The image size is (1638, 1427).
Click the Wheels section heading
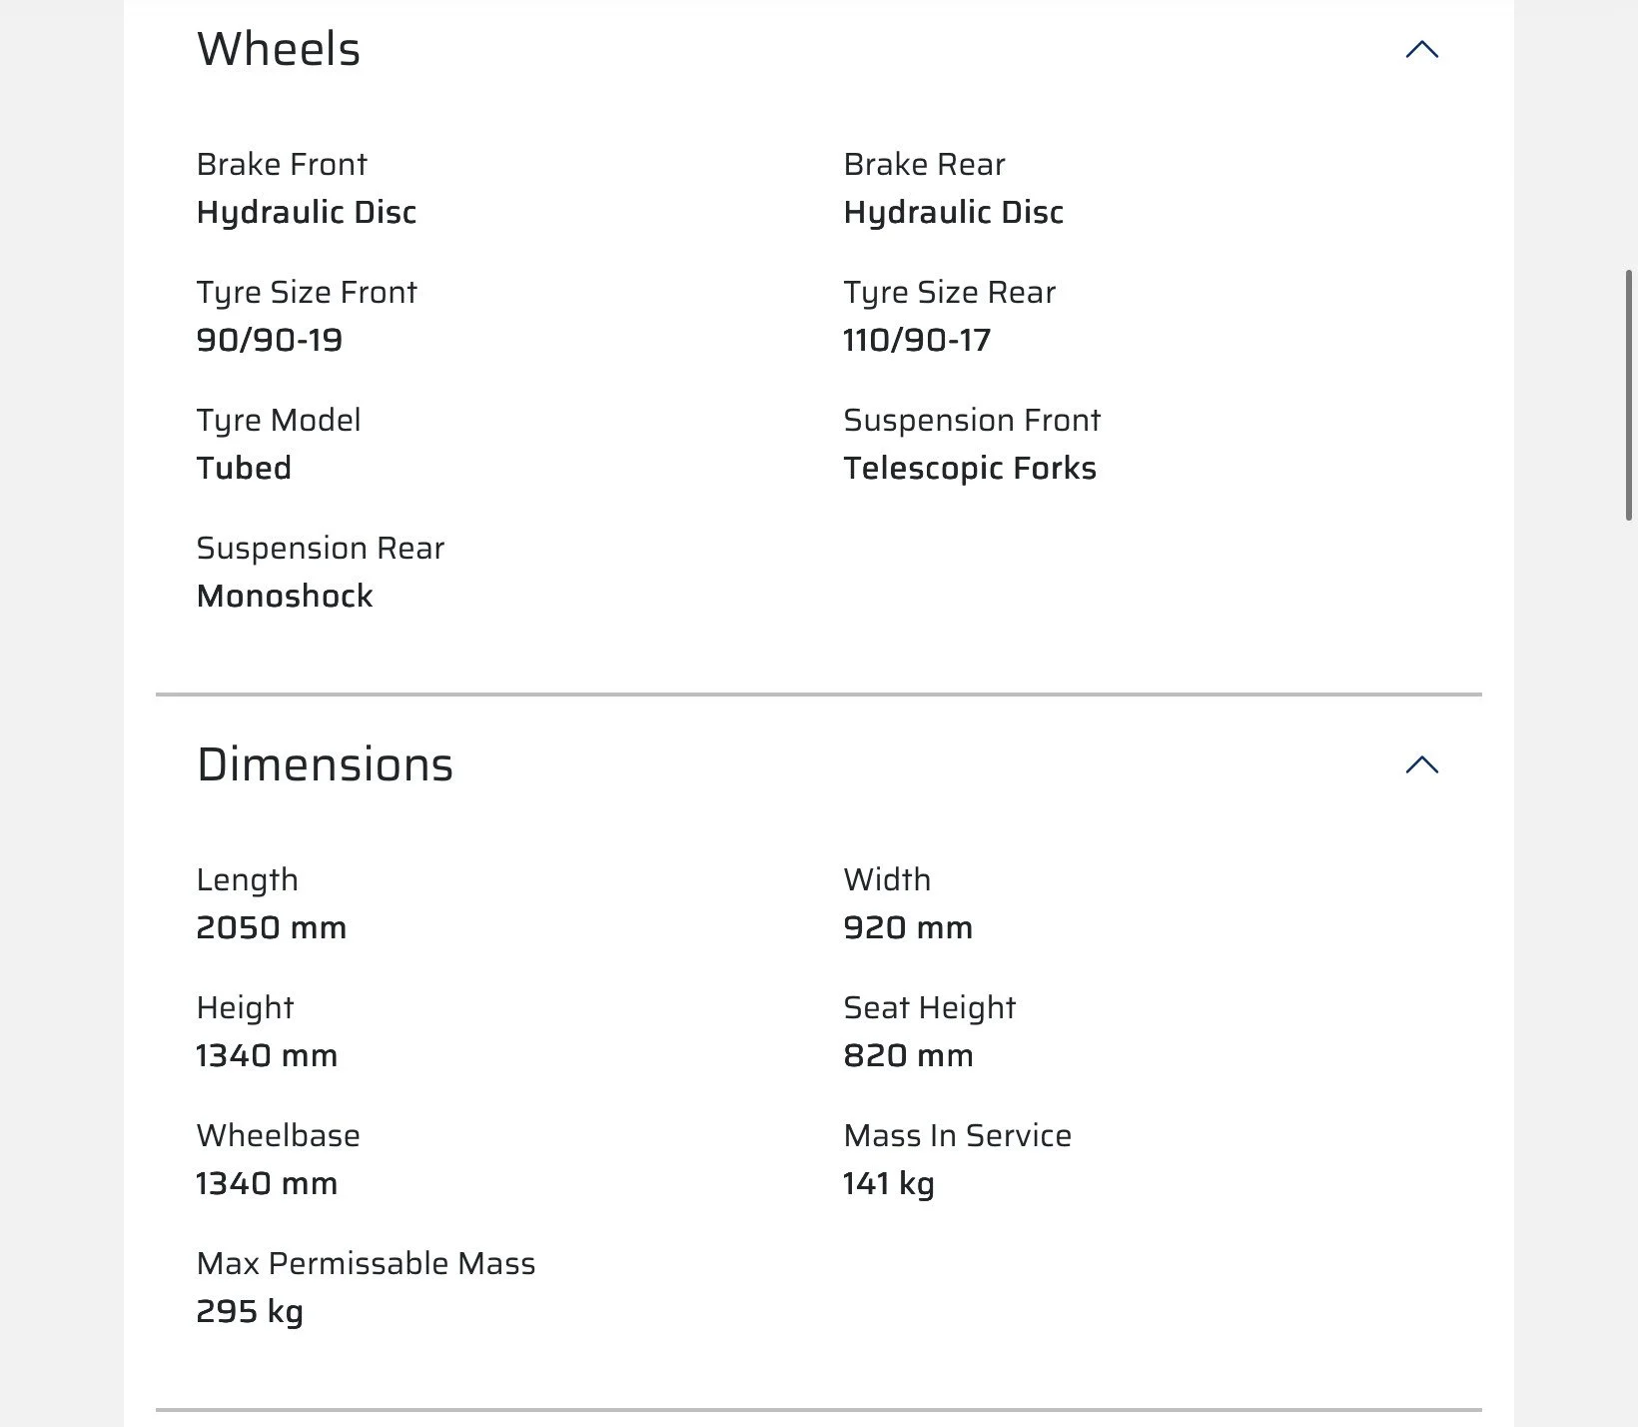(x=279, y=49)
